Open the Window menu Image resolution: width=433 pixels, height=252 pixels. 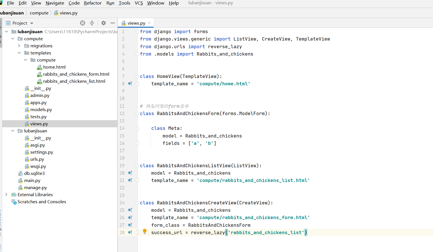[155, 3]
